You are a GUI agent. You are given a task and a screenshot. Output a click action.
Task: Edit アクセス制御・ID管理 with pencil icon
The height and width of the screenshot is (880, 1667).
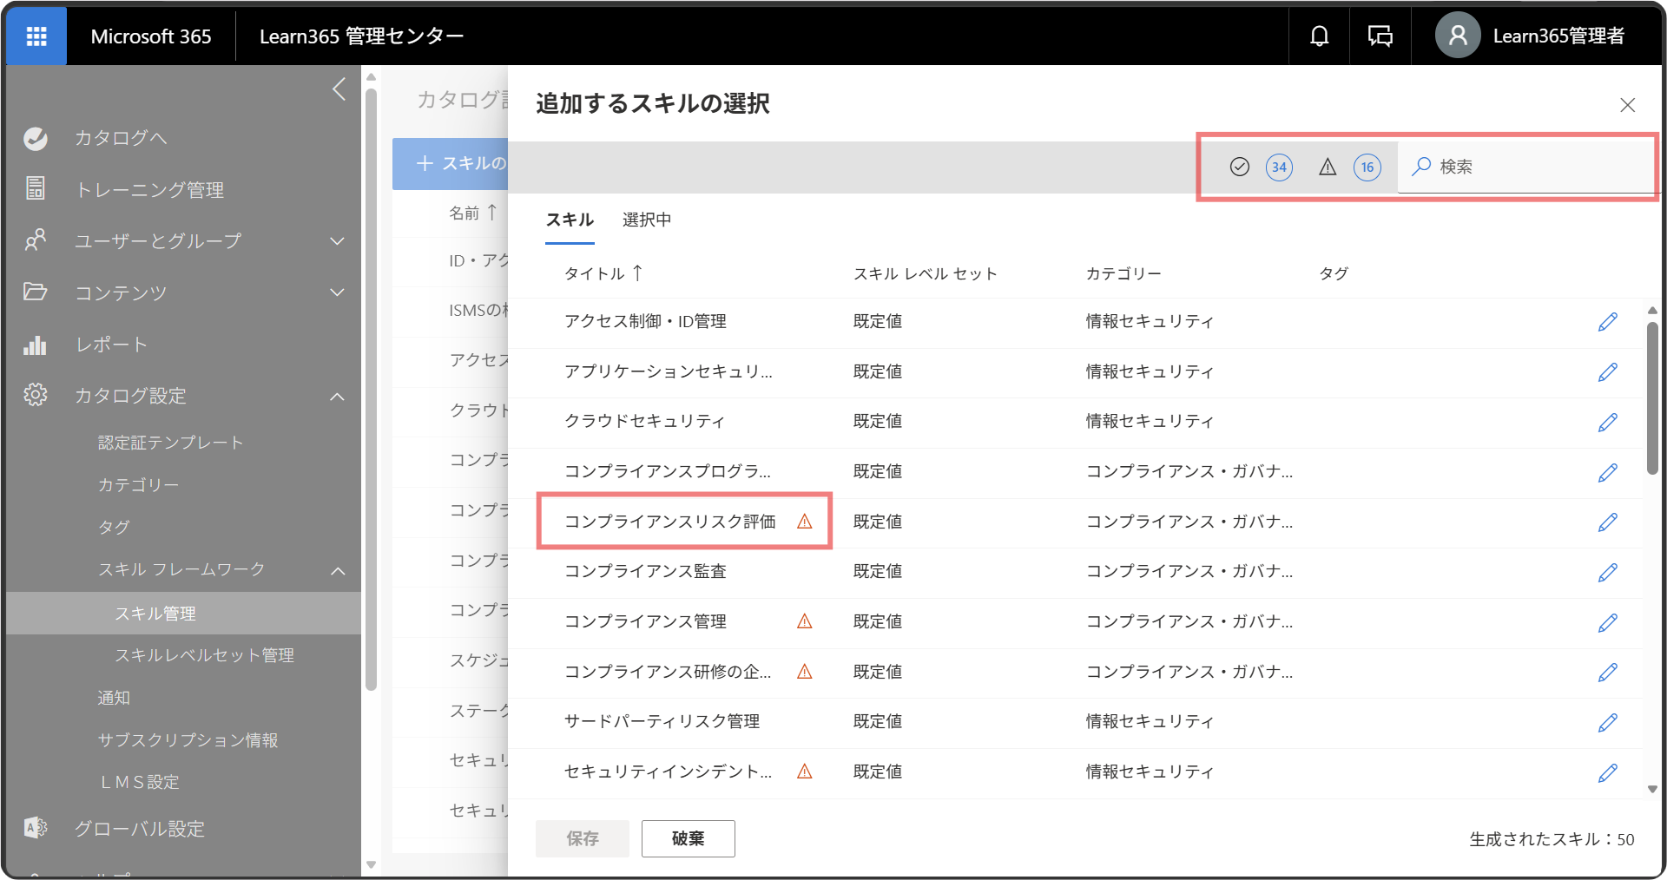[1607, 322]
